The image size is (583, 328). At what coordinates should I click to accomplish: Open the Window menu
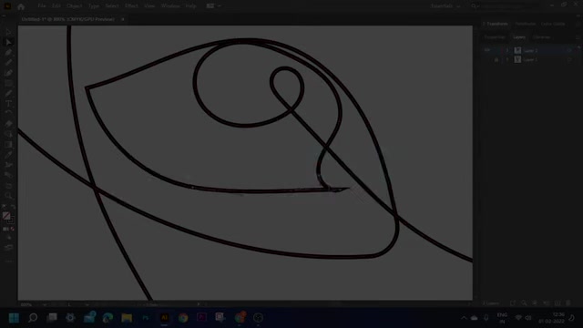(170, 6)
